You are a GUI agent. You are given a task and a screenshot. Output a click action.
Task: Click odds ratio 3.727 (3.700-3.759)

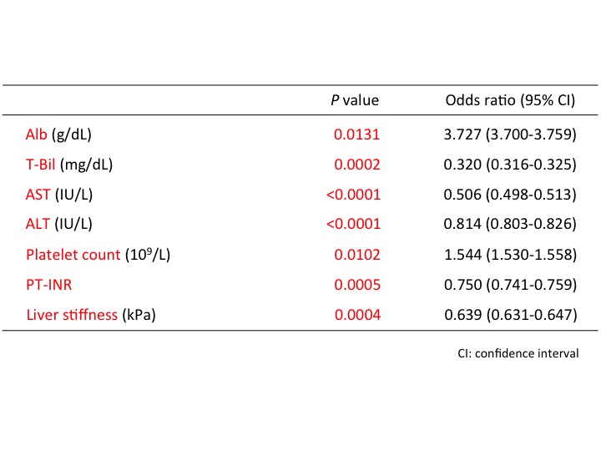click(x=510, y=134)
